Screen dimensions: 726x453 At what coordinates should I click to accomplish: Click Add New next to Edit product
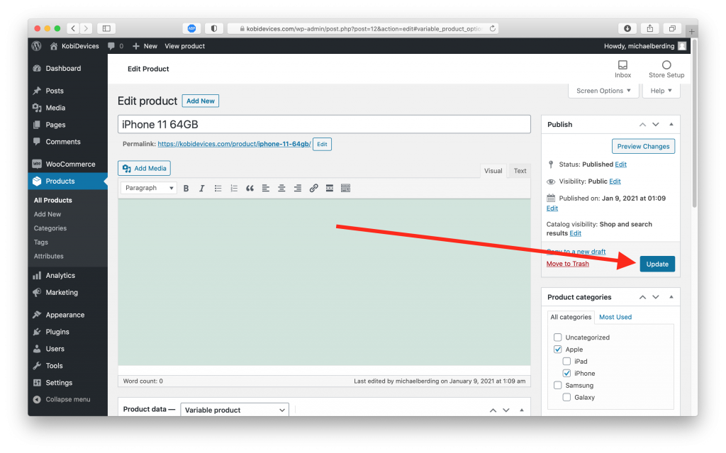[201, 101]
